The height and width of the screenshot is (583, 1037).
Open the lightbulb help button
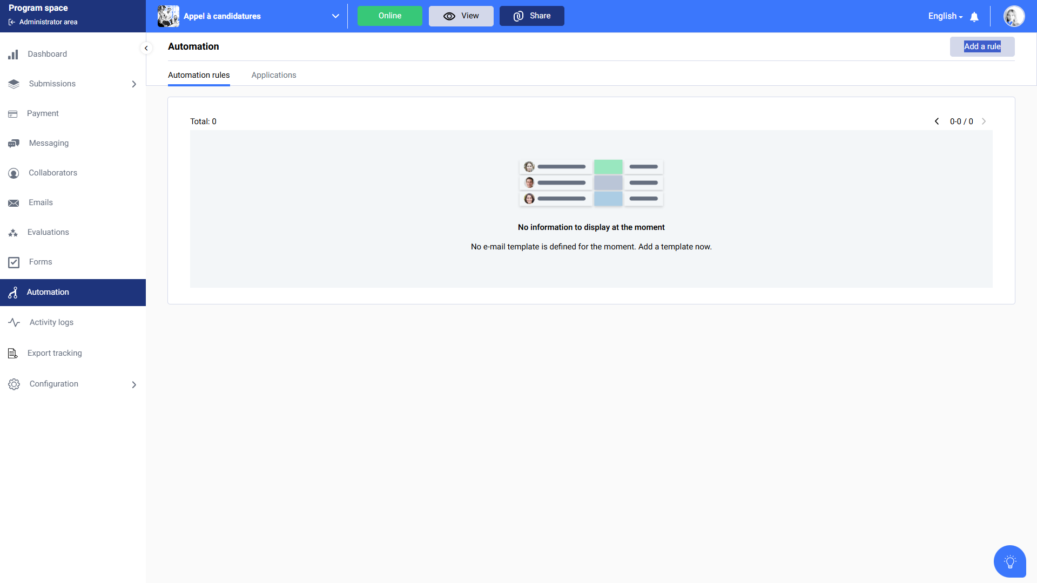coord(1009,561)
